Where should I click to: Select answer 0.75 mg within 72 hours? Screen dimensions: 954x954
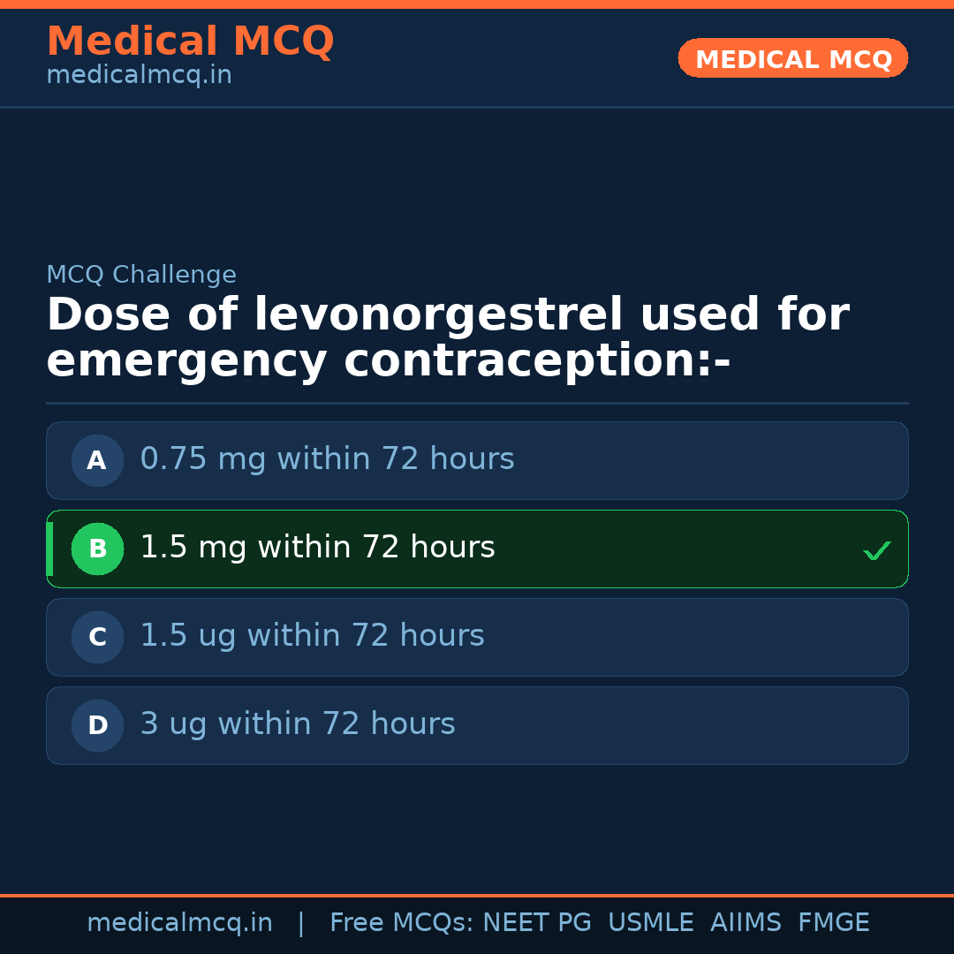tap(327, 459)
